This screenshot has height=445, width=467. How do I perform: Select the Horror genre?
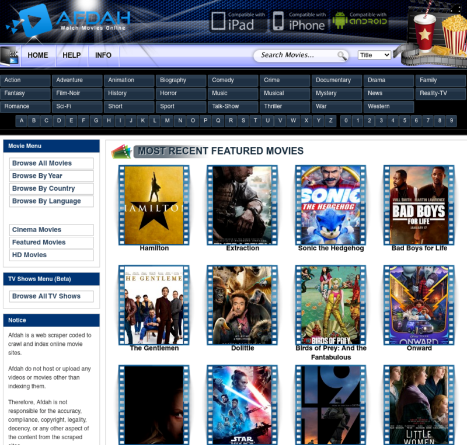[181, 93]
